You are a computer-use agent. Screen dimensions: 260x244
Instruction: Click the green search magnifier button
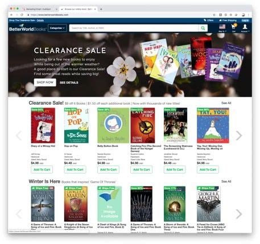pyautogui.click(x=203, y=28)
